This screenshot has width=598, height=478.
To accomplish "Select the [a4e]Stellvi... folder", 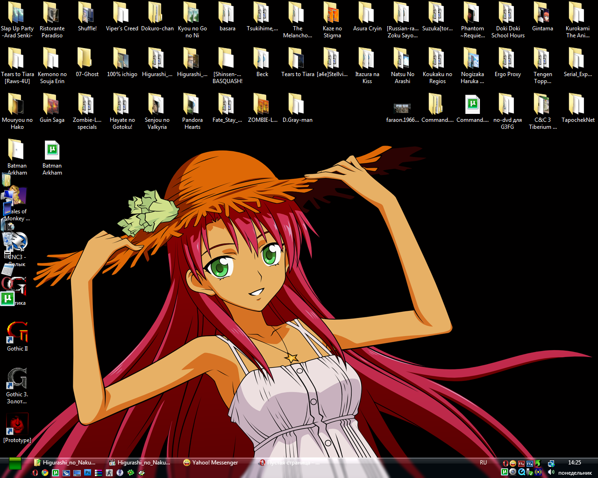I will click(332, 63).
